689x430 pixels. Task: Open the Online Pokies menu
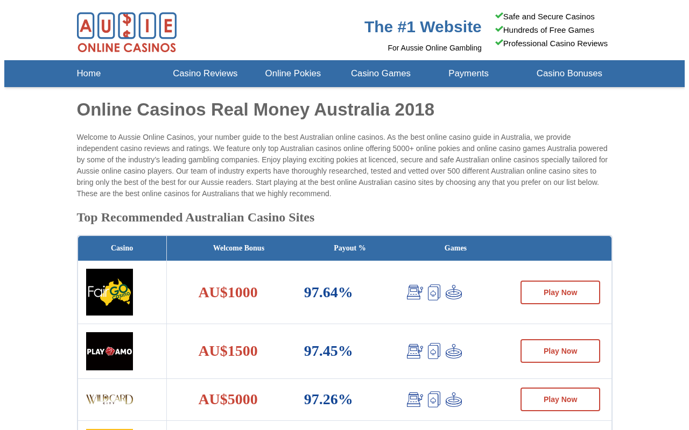293,74
